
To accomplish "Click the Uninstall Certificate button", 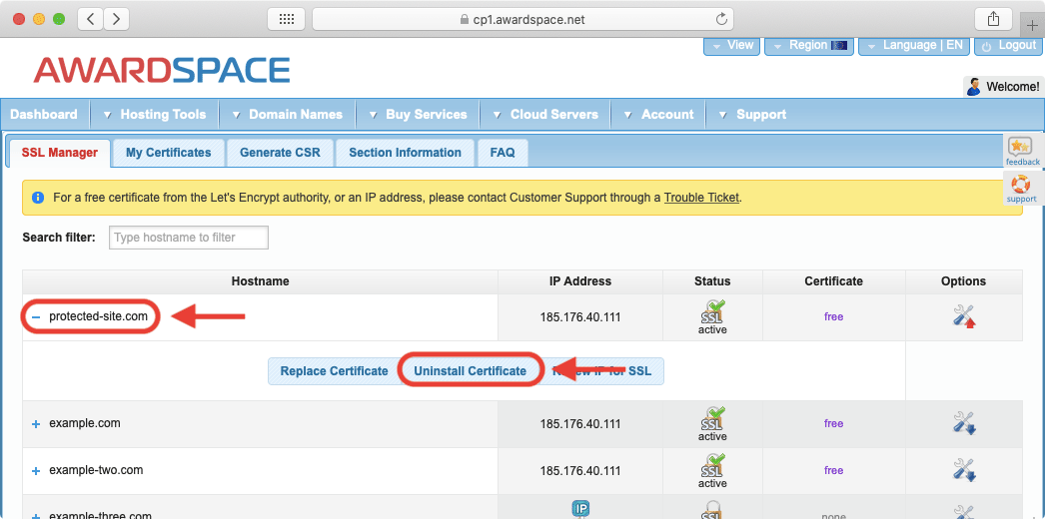I will coord(470,371).
